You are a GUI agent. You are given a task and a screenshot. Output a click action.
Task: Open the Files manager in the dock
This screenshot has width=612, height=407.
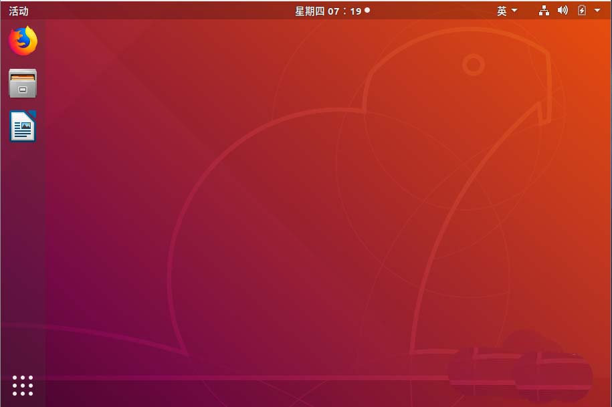[x=23, y=84]
